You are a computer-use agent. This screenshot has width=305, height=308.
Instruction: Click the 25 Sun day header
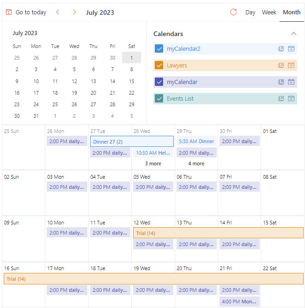click(12, 131)
